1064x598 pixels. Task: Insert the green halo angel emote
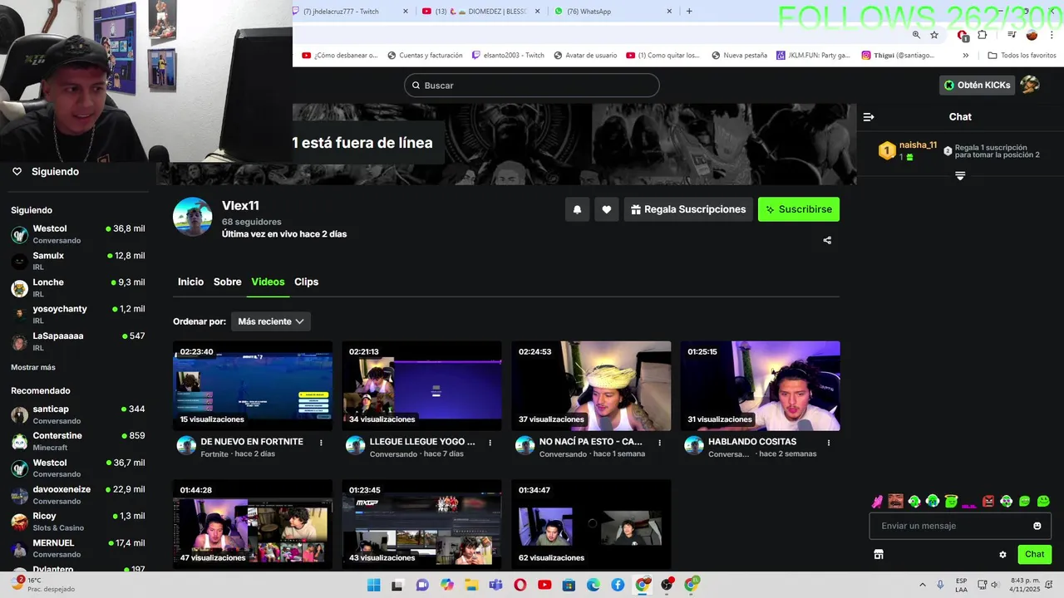(951, 502)
